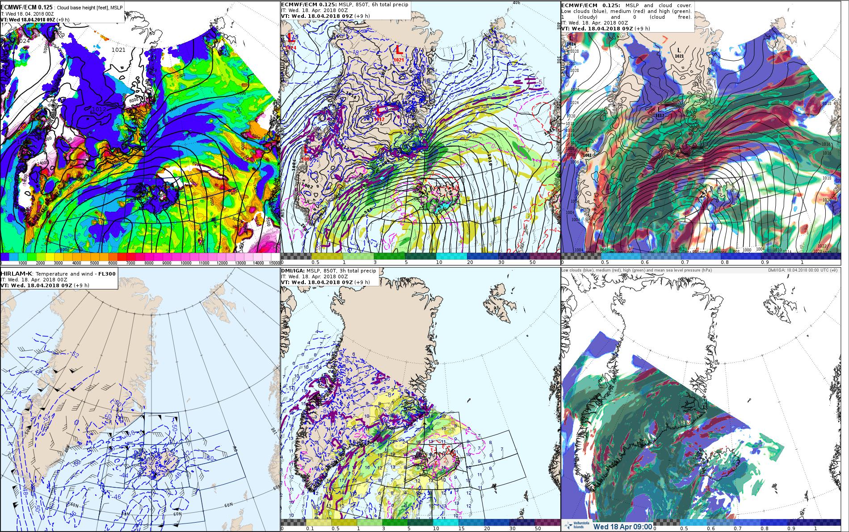Image resolution: width=849 pixels, height=532 pixels.
Task: Click the magenta 9000 ft swatch on cloud base scale
Action: [167, 256]
